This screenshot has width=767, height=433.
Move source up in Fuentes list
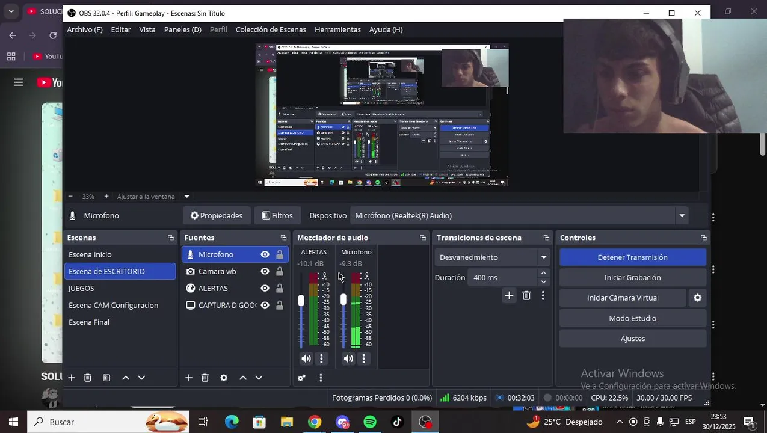(x=243, y=378)
